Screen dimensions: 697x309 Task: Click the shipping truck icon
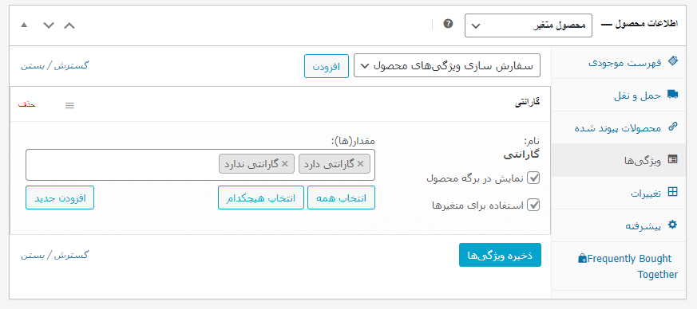pos(673,94)
